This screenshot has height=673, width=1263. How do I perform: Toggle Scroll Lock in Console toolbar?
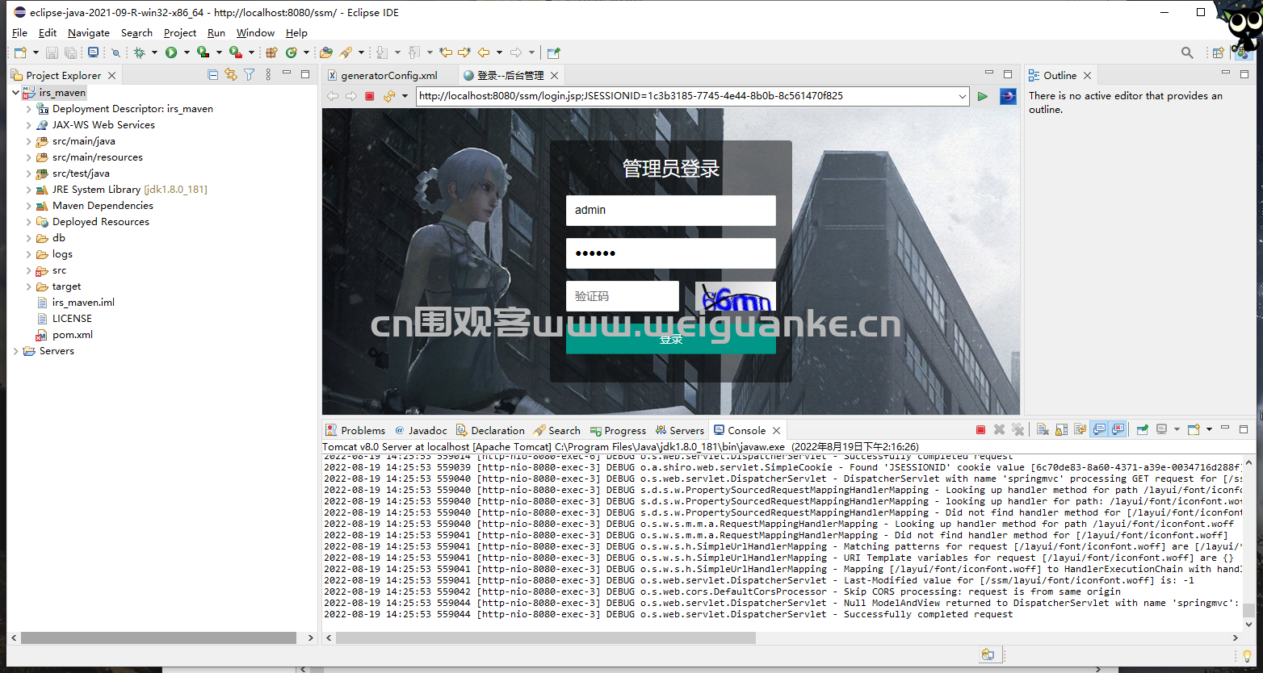(x=1061, y=429)
